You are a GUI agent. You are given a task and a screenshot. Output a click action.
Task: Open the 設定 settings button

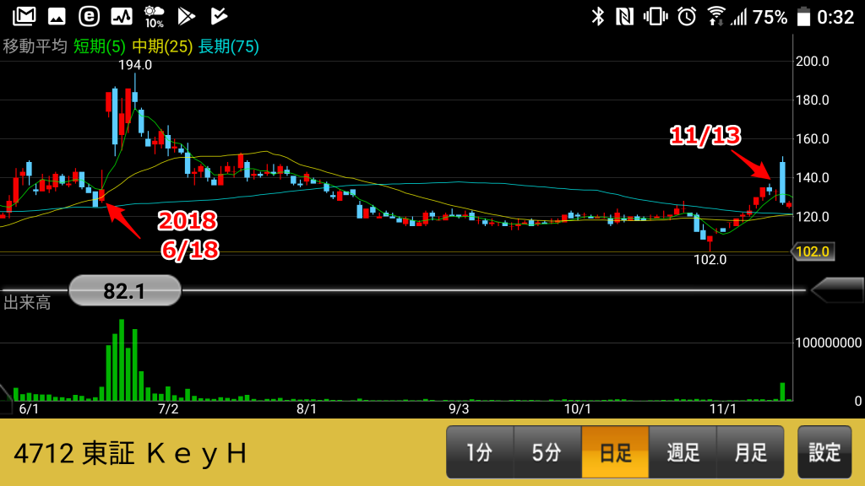[x=824, y=452]
